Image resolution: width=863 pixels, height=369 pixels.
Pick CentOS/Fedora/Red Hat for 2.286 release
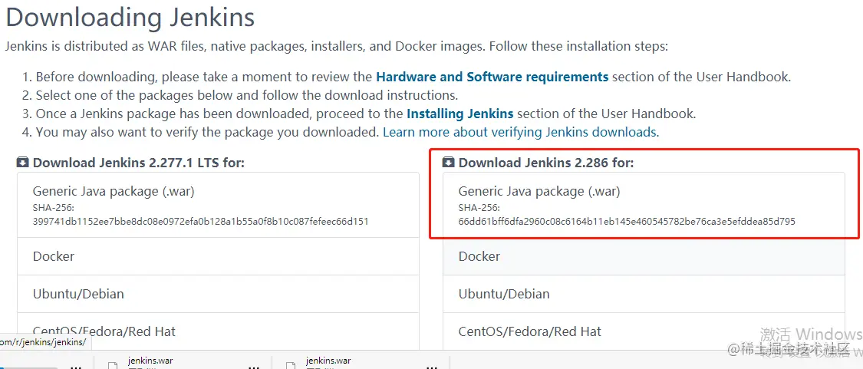530,331
